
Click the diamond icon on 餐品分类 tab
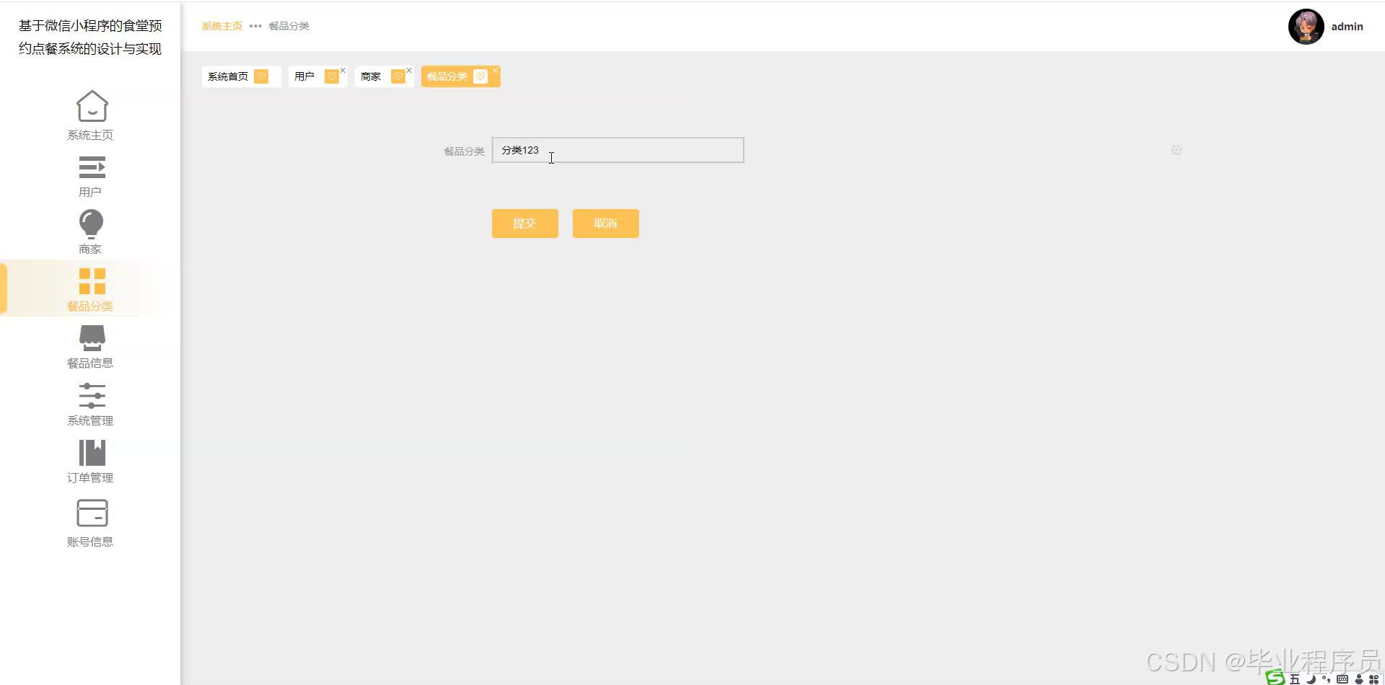[480, 76]
